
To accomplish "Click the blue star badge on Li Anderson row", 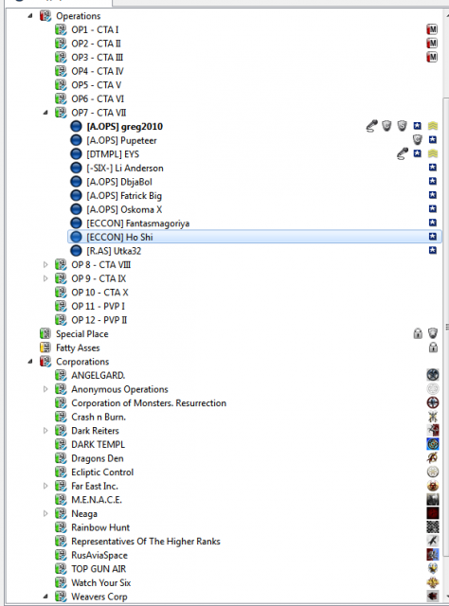I will 433,168.
